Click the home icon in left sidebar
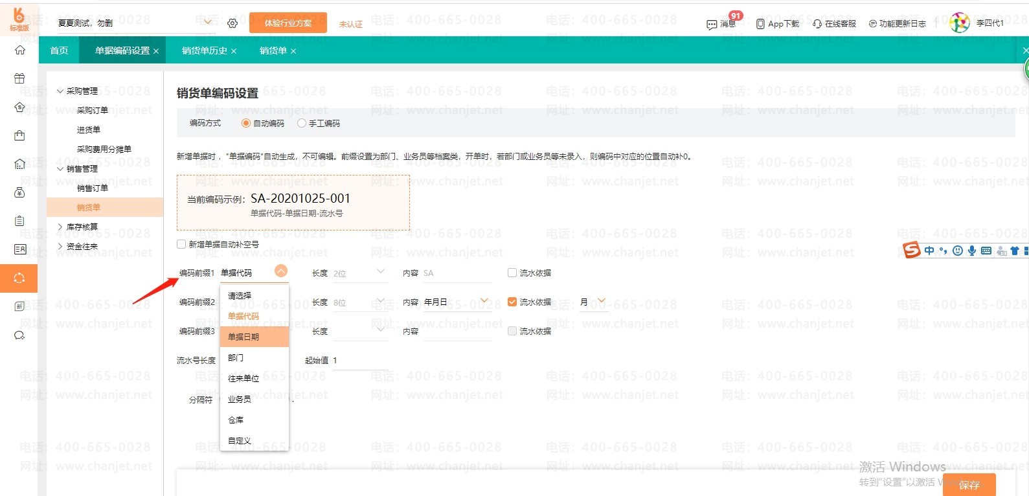The height and width of the screenshot is (496, 1029). click(19, 51)
